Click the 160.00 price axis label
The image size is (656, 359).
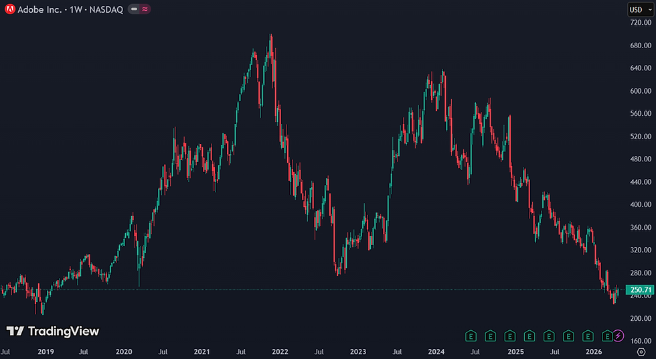coord(641,342)
